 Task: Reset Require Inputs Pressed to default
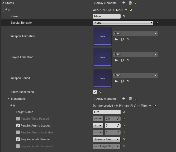124,139
